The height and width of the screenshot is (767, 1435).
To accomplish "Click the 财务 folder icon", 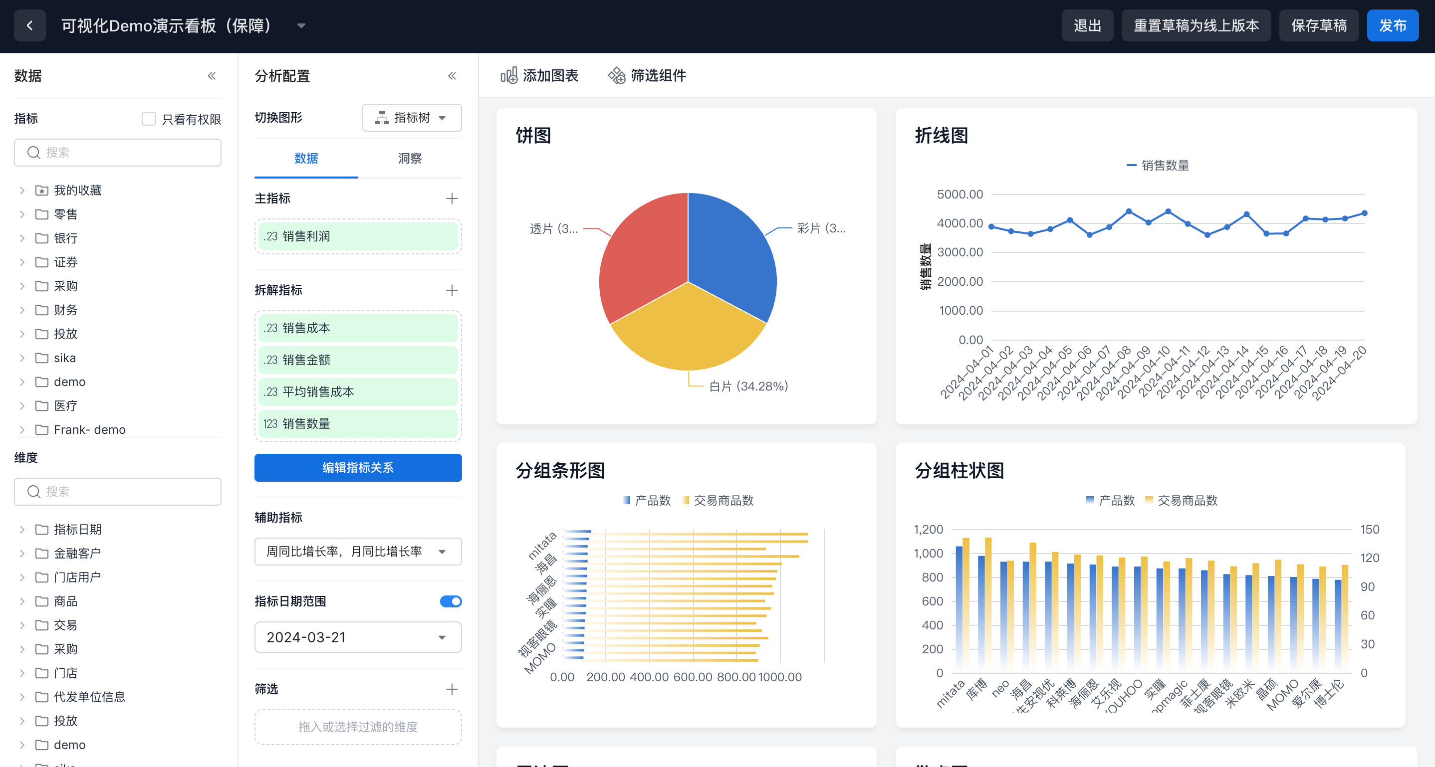I will point(42,310).
